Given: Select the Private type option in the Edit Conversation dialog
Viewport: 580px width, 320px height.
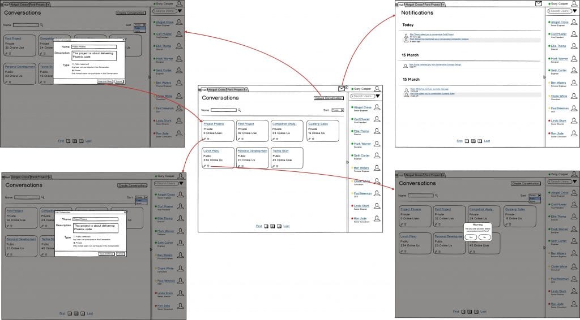Looking at the screenshot, I should point(74,243).
